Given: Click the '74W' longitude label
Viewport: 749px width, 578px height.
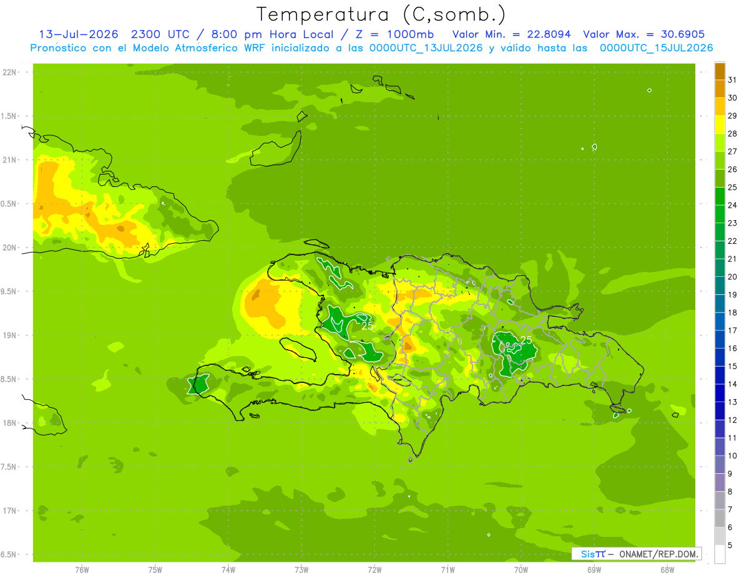Looking at the screenshot, I should (x=228, y=569).
